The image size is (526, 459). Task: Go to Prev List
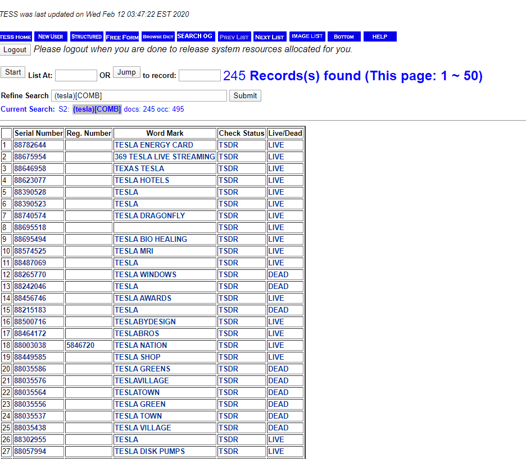click(234, 37)
